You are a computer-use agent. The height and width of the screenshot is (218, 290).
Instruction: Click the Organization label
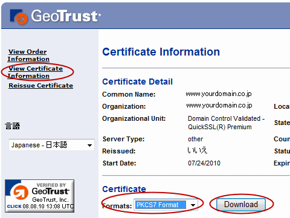click(x=124, y=106)
